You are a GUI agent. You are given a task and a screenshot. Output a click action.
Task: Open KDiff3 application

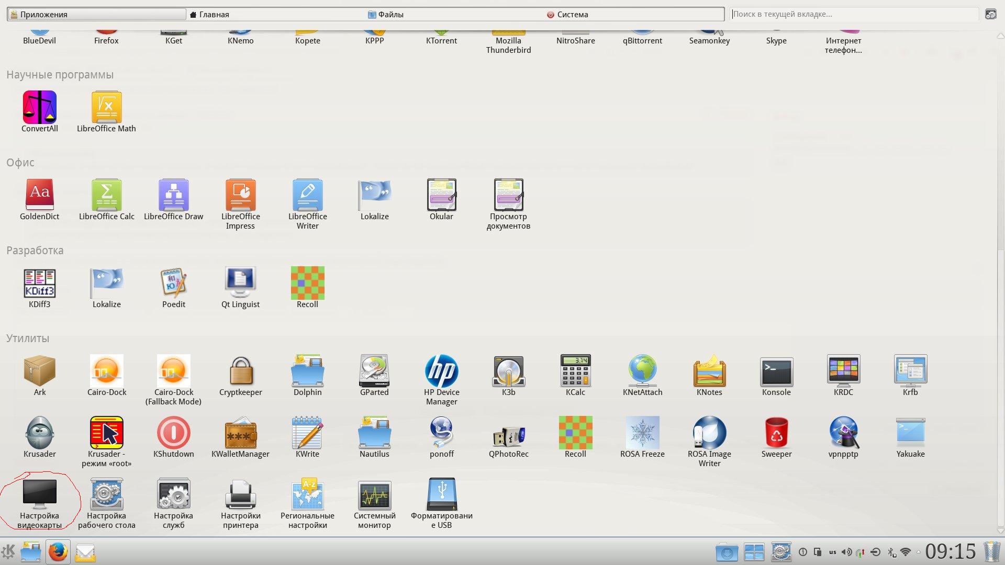[x=39, y=284]
